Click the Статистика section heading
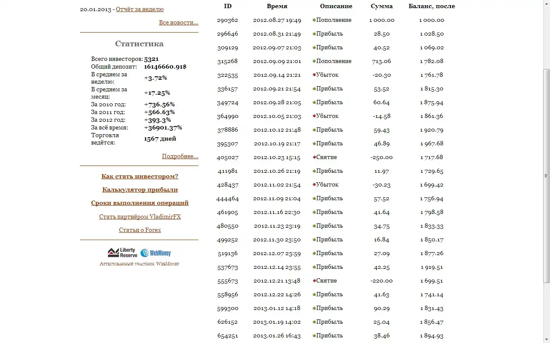This screenshot has height=343, width=550. click(139, 44)
